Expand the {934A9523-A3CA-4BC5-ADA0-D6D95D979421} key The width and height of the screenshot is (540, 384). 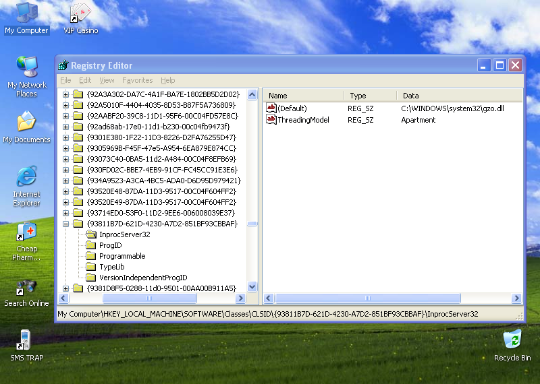(65, 181)
